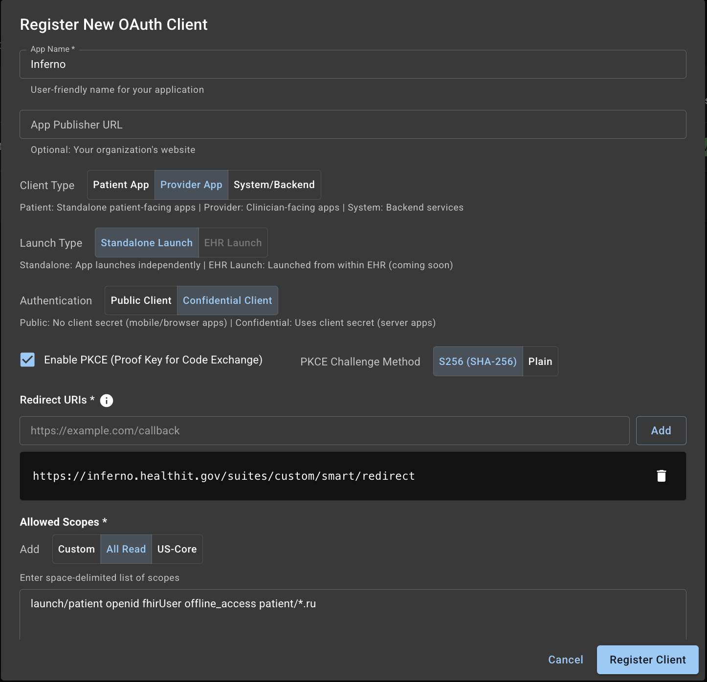Apply the All Read scopes preset
This screenshot has width=707, height=682.
point(126,549)
